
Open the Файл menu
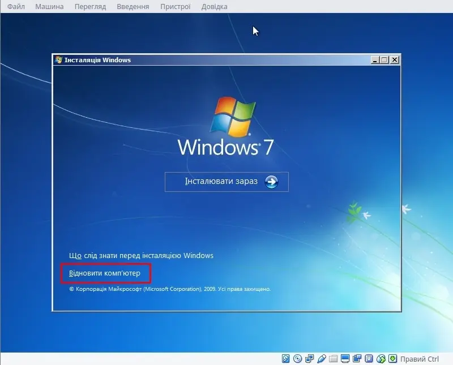click(16, 6)
